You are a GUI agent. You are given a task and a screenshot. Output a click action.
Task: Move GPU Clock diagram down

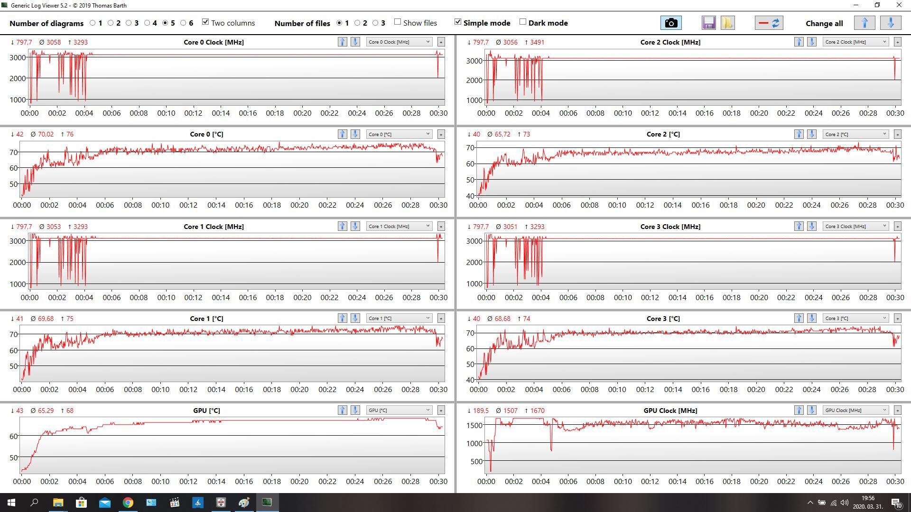(811, 410)
